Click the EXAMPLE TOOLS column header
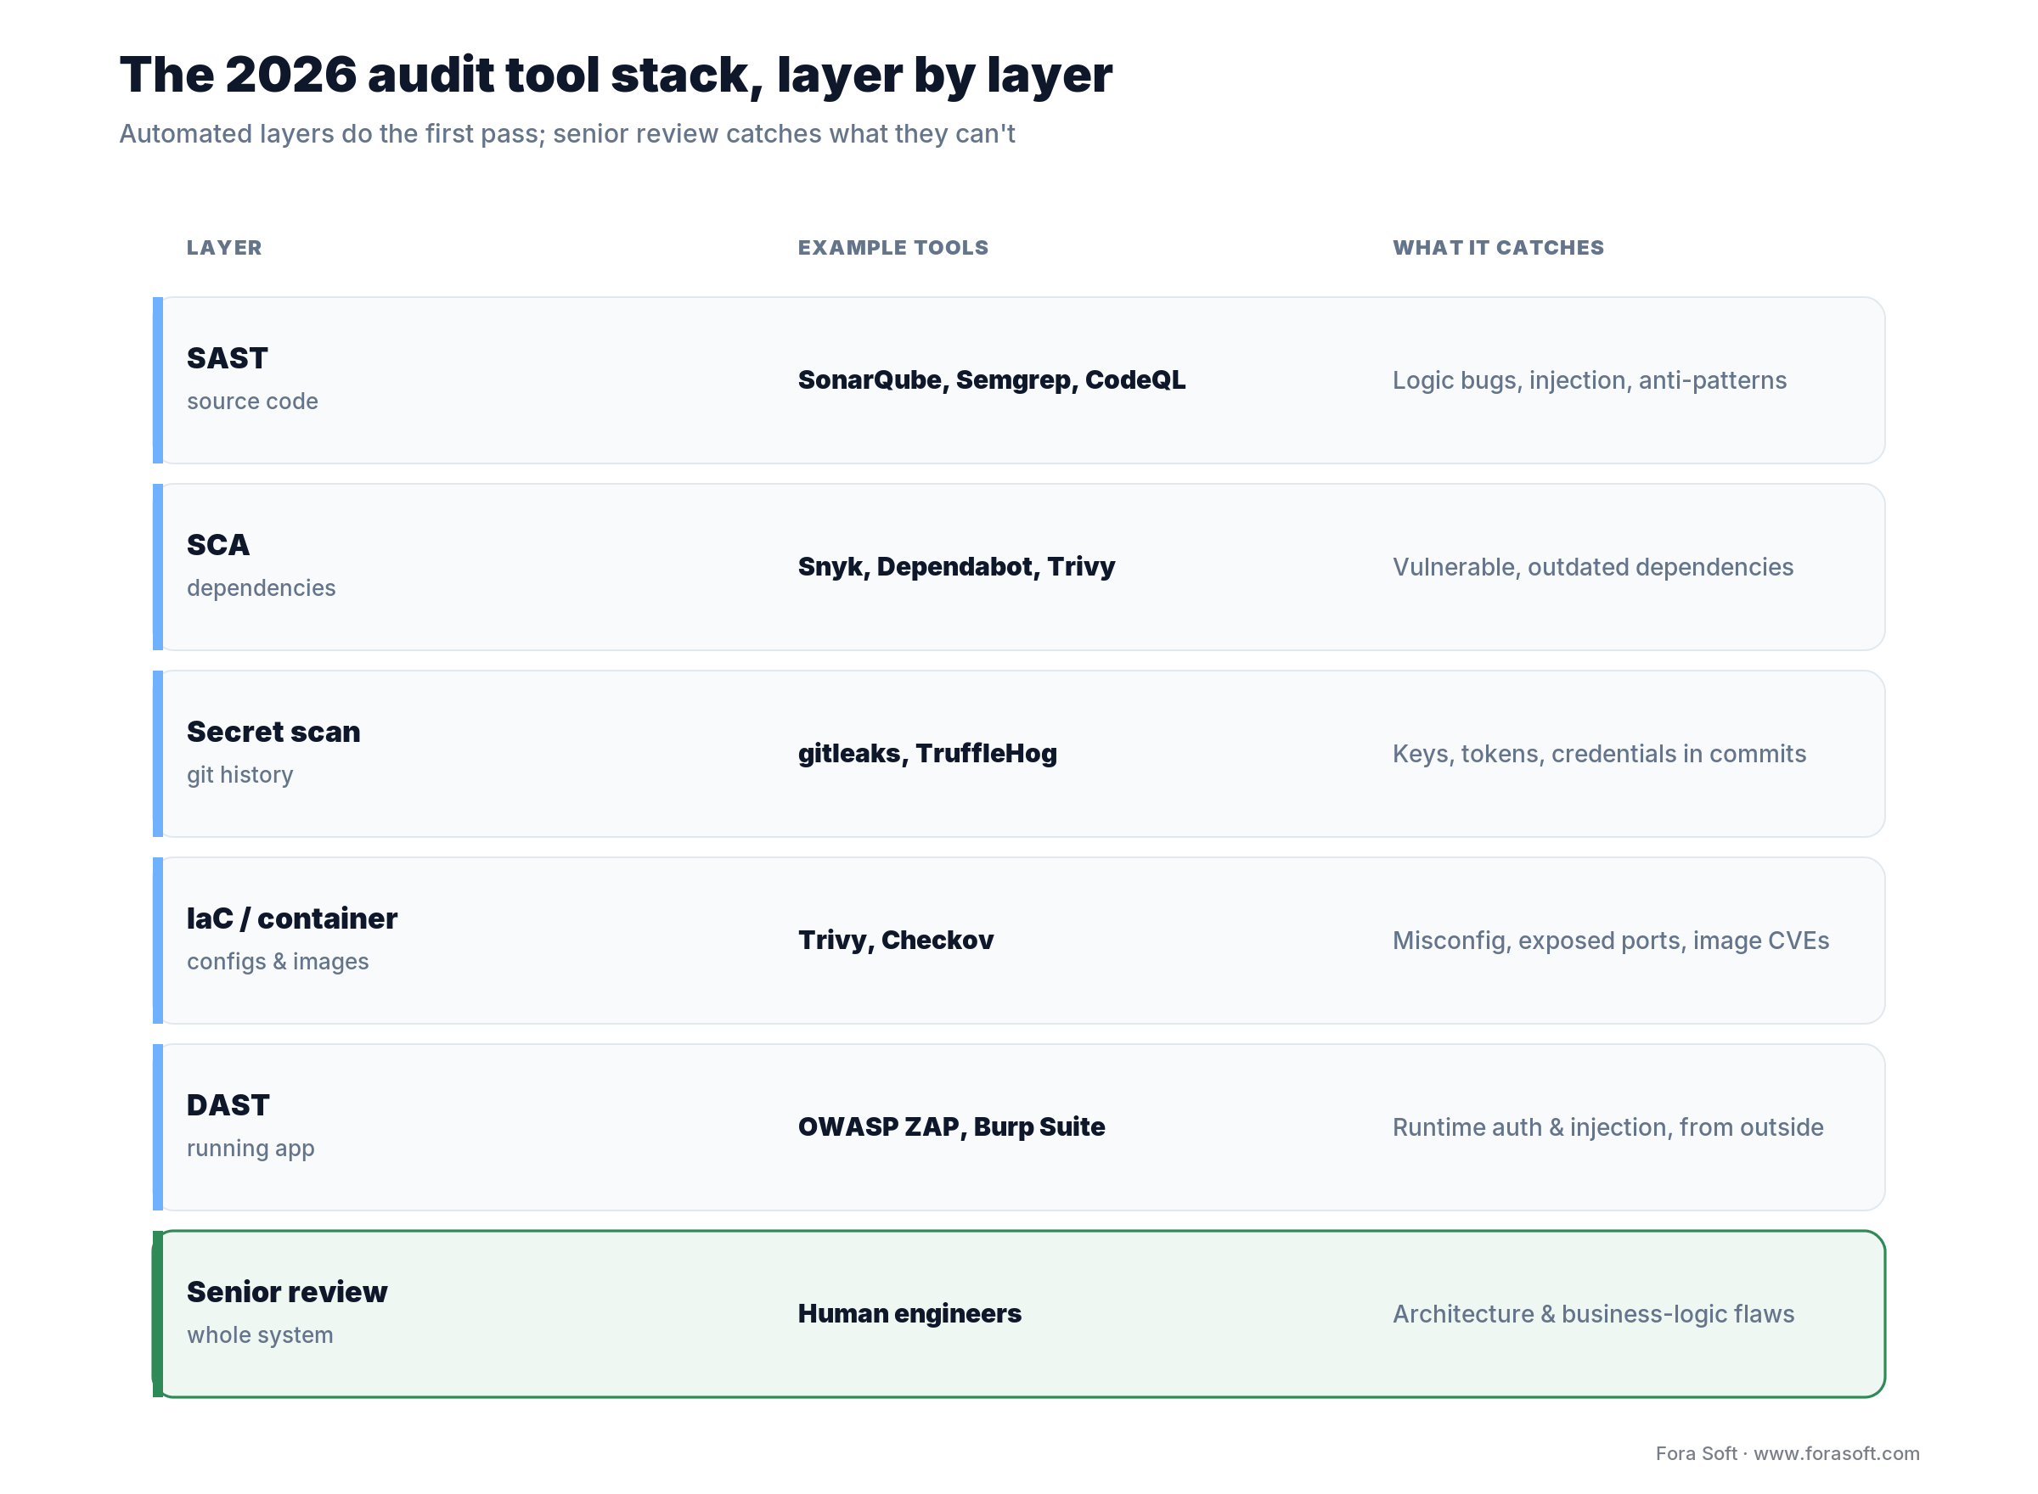 click(892, 248)
